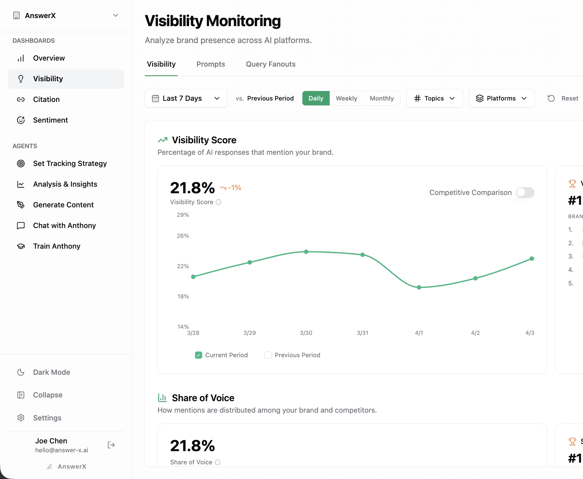
Task: Uncheck the Current Period checkbox
Action: click(x=198, y=355)
